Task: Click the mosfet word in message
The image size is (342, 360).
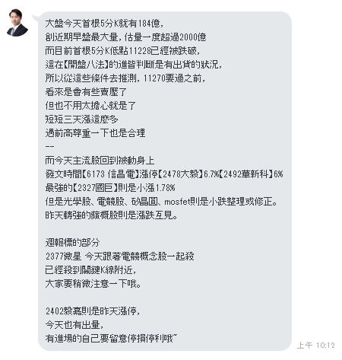Action: (177, 202)
